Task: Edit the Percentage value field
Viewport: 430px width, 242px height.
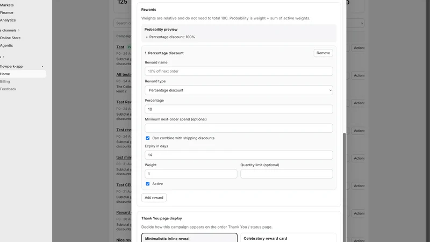Action: [x=239, y=109]
